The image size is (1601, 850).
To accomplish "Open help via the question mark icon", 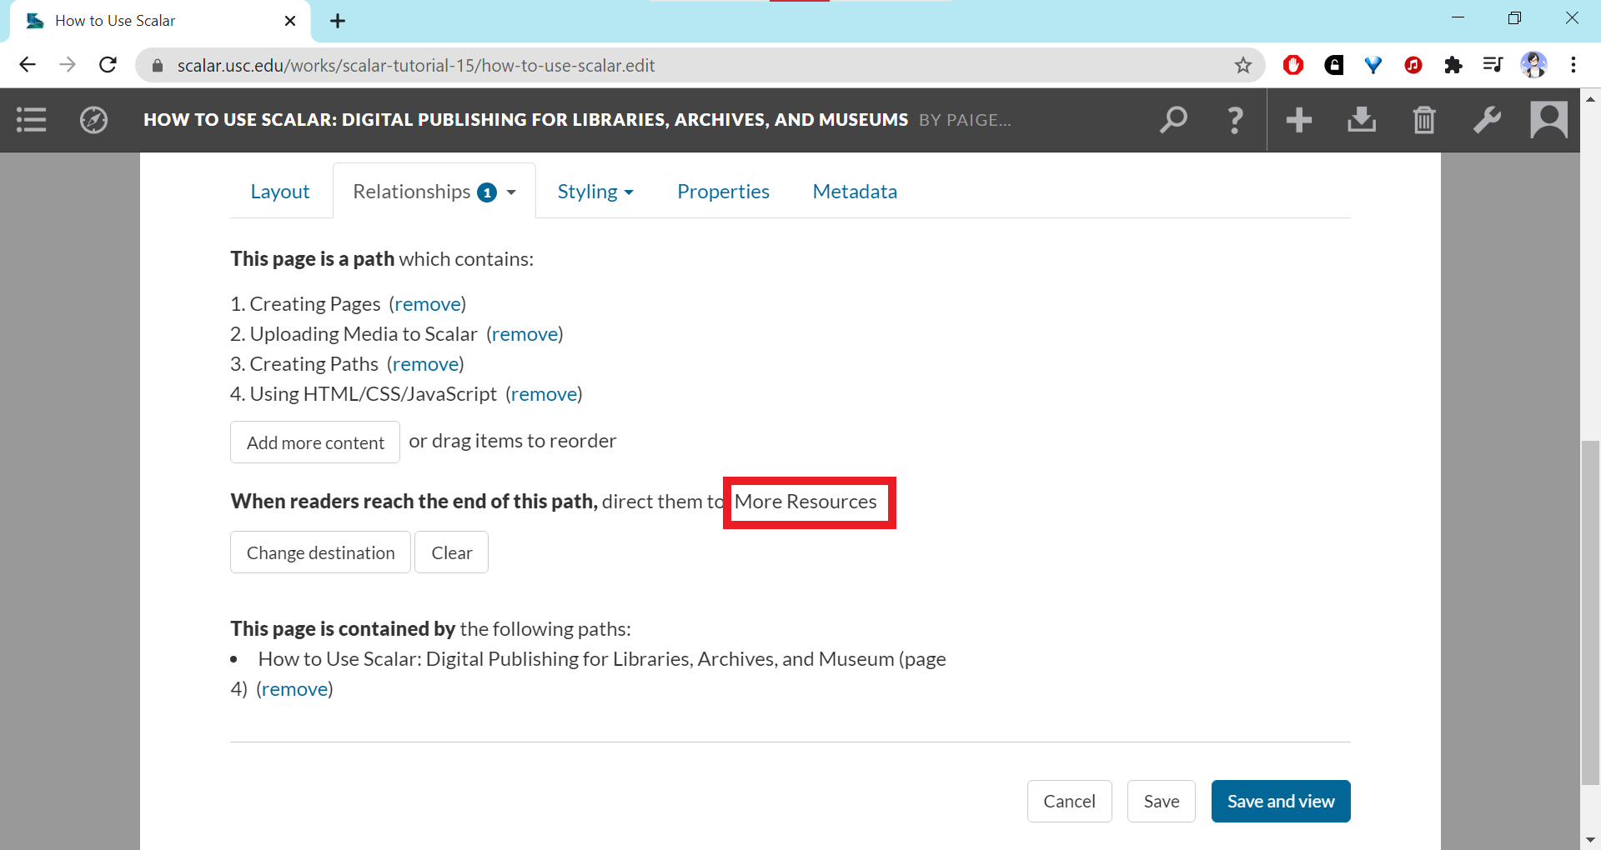I will point(1235,120).
